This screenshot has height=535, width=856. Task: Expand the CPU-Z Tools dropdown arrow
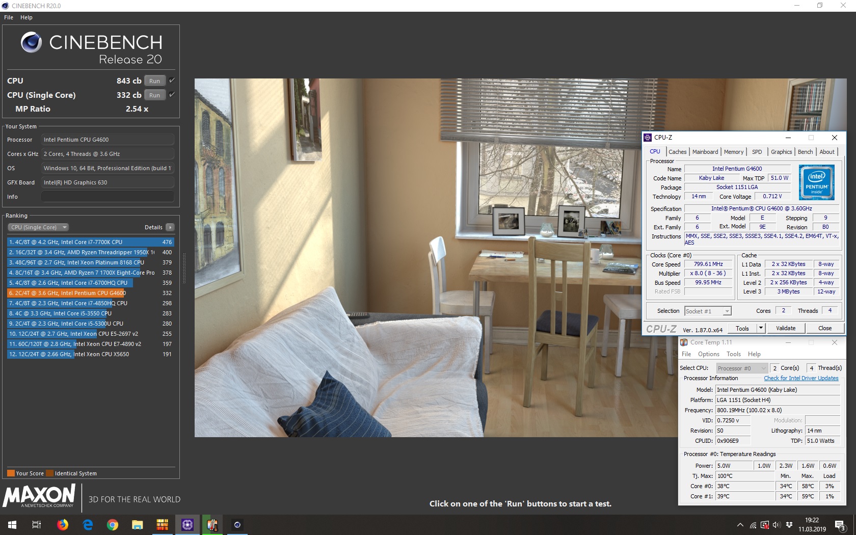[761, 328]
